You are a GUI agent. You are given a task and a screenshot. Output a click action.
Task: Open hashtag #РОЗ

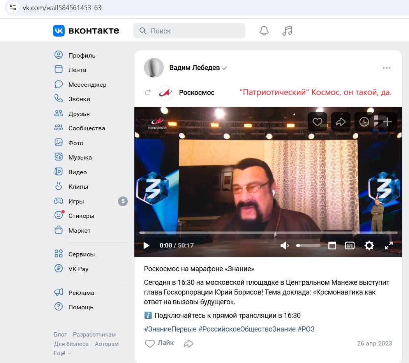(306, 329)
